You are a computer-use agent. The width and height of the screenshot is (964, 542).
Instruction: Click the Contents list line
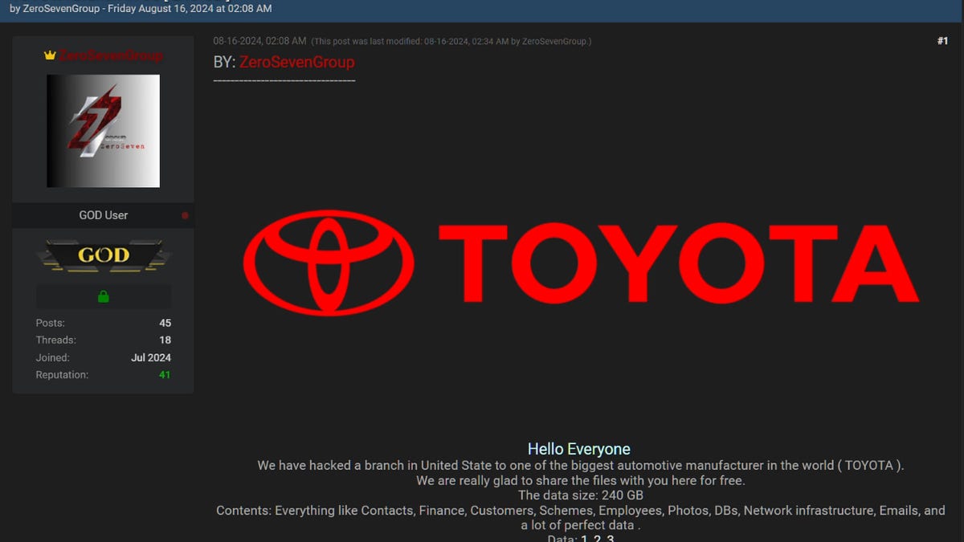pos(581,518)
